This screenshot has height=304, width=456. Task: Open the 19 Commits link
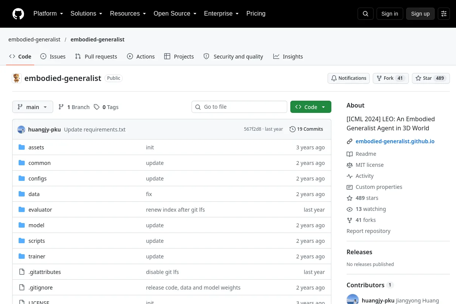(306, 129)
